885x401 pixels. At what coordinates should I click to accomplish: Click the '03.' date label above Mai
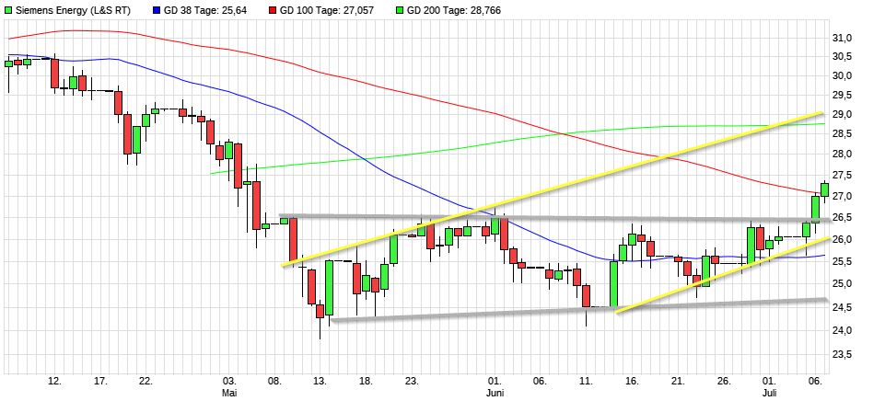228,382
